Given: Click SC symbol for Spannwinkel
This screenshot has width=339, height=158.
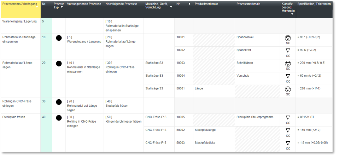Looking at the screenshot, I should tap(288, 38).
